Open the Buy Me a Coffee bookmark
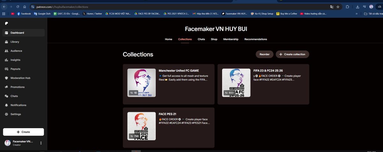383x152 pixels. coord(287,14)
